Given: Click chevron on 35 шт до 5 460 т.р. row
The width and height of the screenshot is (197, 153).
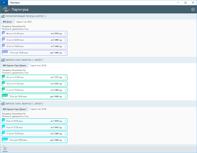Looking at the screenshot, I should pos(65,140).
